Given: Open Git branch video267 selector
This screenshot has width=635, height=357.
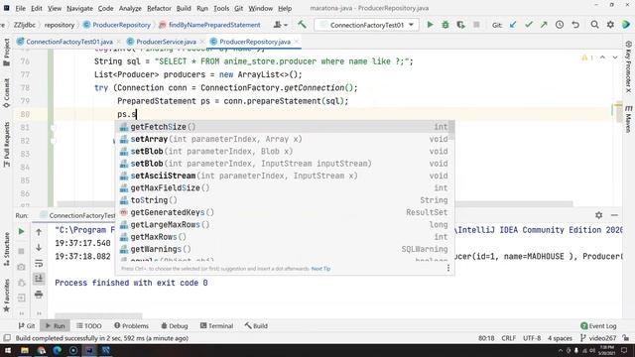Looking at the screenshot, I should coord(598,338).
